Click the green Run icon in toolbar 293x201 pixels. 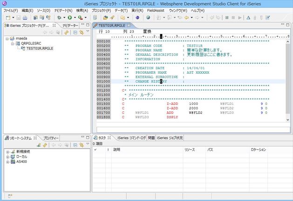[x=70, y=18]
